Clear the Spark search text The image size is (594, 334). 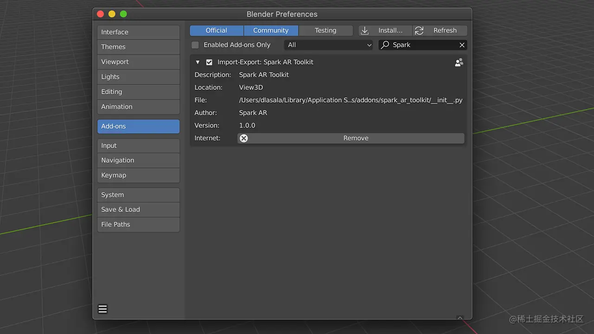point(462,45)
